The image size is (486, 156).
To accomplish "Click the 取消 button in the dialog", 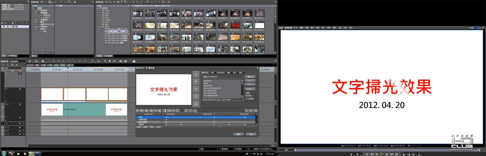I will (251, 134).
